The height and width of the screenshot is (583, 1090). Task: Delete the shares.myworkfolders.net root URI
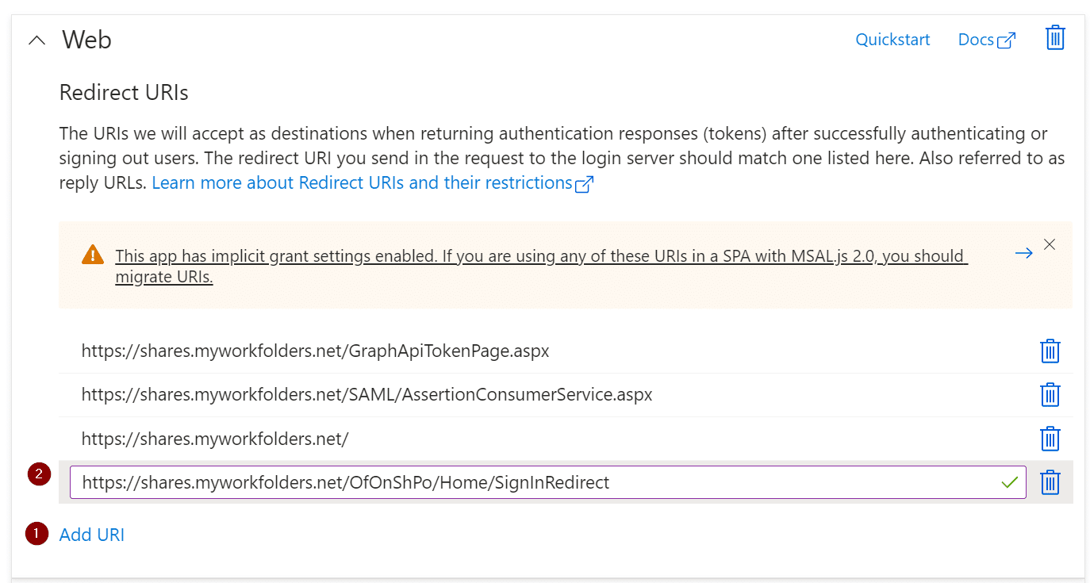pos(1050,439)
